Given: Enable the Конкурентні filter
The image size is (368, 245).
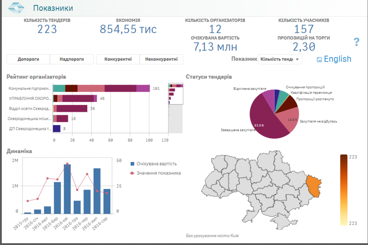Looking at the screenshot, I should 118,59.
